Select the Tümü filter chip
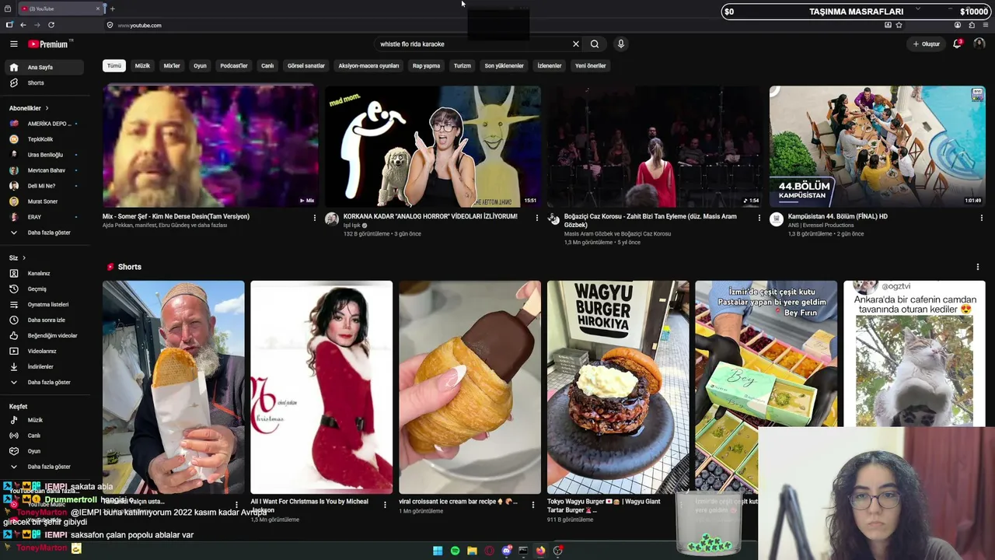995x560 pixels. (114, 66)
